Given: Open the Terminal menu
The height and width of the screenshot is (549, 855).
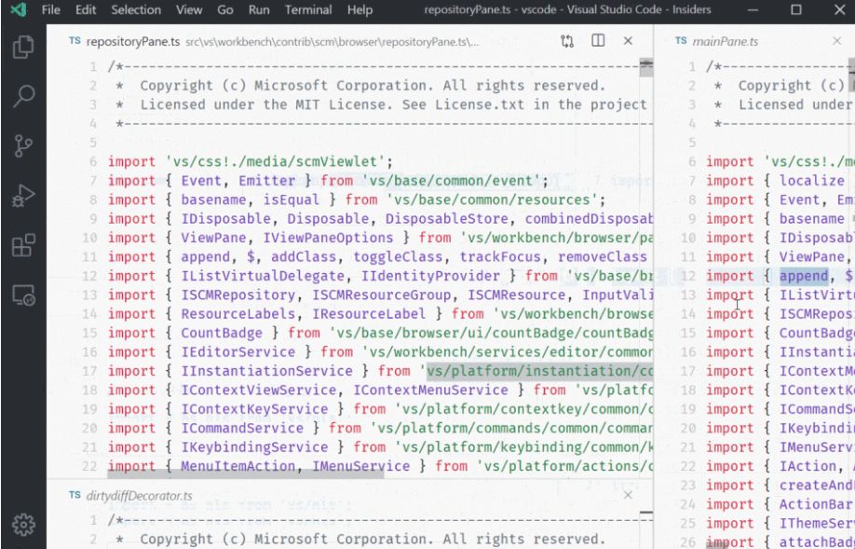Looking at the screenshot, I should (307, 10).
